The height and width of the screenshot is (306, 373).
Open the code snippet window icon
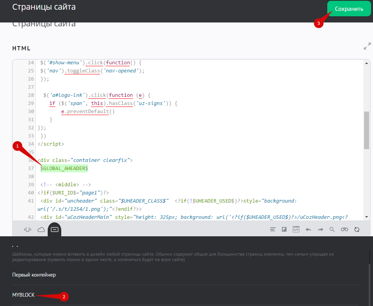[x=296, y=230]
